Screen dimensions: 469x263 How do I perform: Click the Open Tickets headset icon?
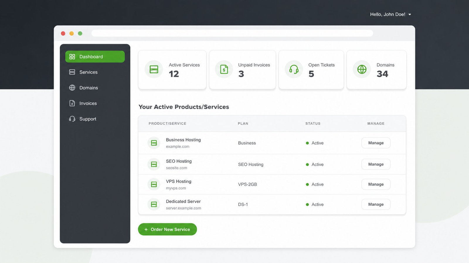coord(294,69)
